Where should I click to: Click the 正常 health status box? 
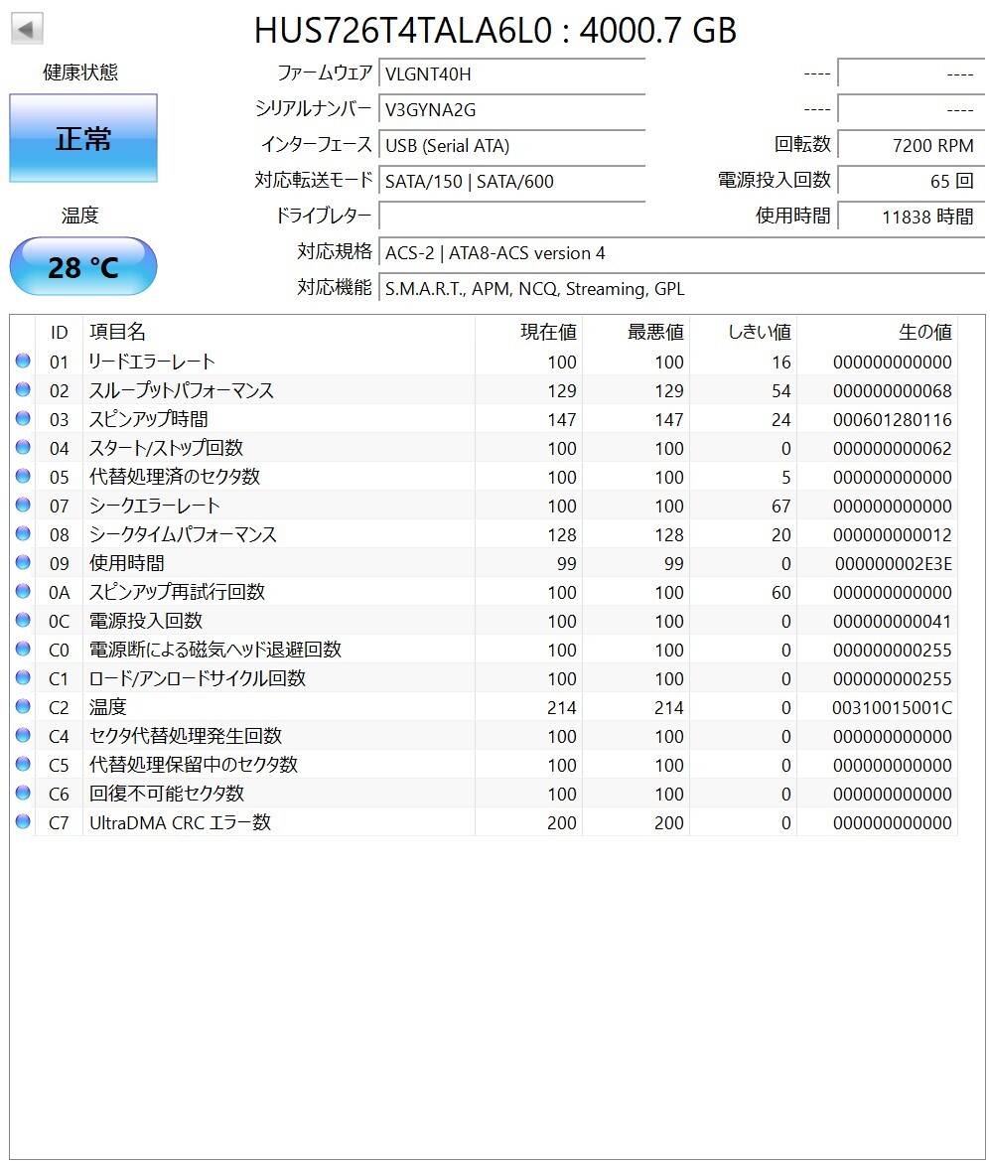pos(82,138)
